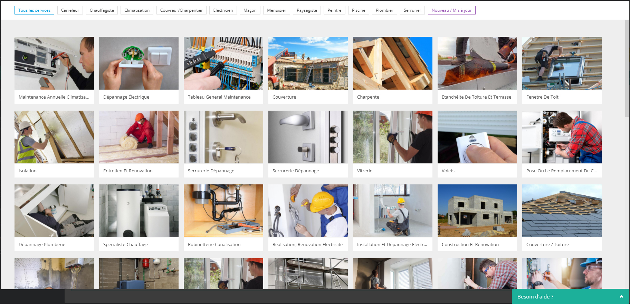
Task: Click the 'Fenetre De Toit' caption
Action: pyautogui.click(x=542, y=97)
